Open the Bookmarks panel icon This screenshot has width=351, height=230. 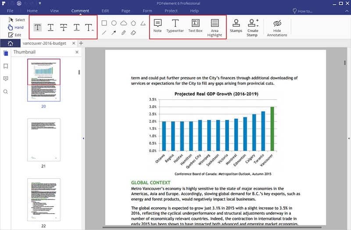(x=6, y=66)
